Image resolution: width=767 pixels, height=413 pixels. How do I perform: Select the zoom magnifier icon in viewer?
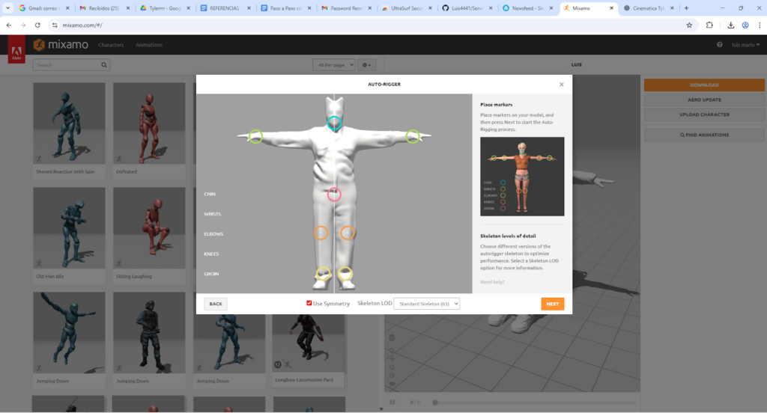[x=392, y=367]
